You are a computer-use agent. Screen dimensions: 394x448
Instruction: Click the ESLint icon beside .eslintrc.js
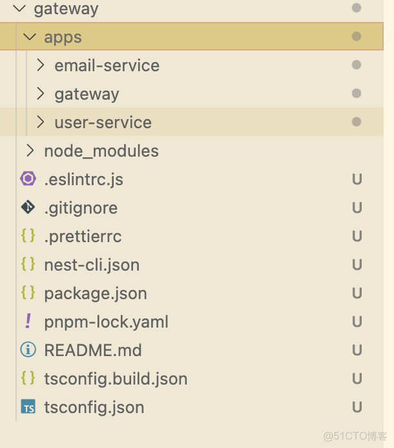point(28,179)
